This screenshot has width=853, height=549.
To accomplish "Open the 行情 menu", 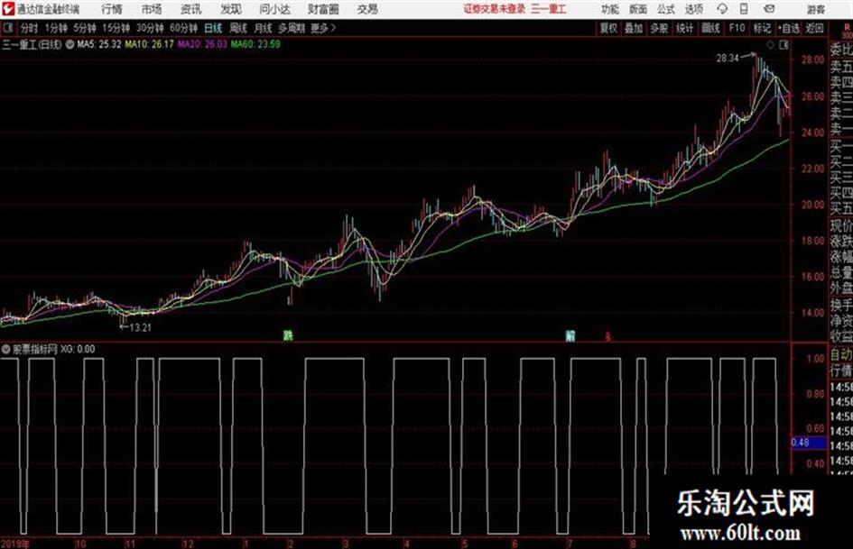I will click(112, 9).
